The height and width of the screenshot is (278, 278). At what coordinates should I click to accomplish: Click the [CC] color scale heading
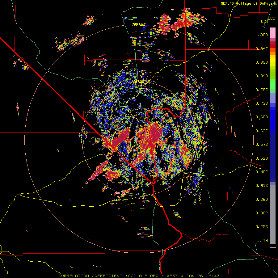263,21
